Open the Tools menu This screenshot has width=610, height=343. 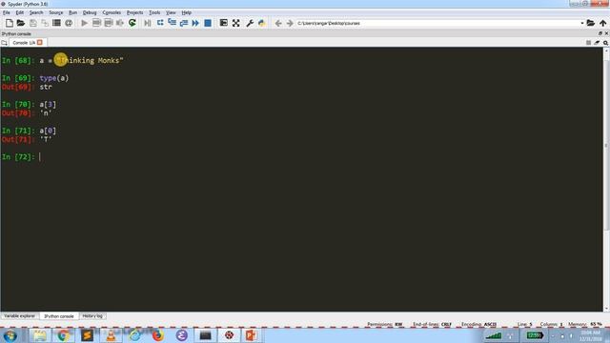(154, 12)
